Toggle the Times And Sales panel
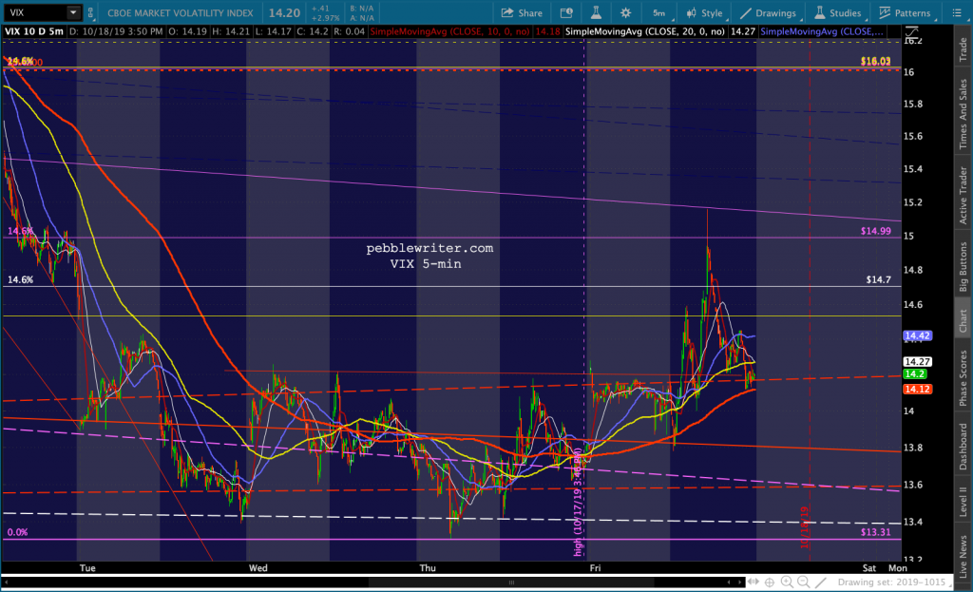The height and width of the screenshot is (592, 973). (x=963, y=112)
